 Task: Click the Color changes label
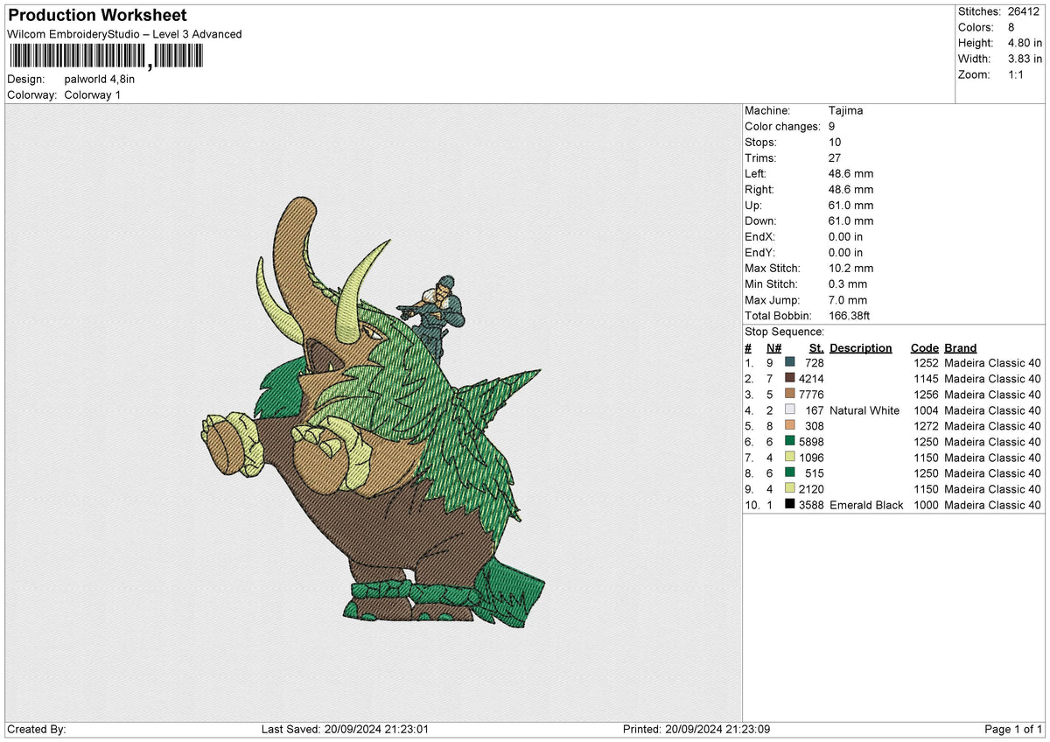[x=781, y=127]
